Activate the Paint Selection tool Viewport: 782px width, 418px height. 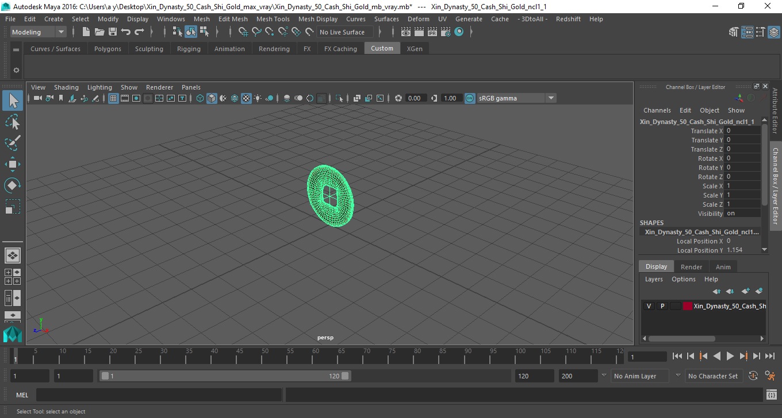point(13,143)
